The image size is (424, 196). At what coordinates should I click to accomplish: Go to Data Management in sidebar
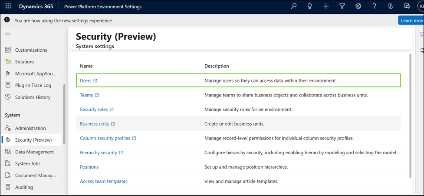point(34,152)
